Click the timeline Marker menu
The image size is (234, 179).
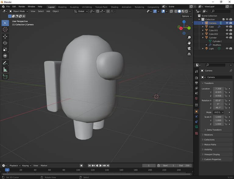point(44,165)
